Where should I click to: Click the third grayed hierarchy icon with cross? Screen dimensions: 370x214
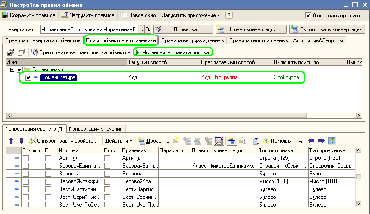point(208,141)
